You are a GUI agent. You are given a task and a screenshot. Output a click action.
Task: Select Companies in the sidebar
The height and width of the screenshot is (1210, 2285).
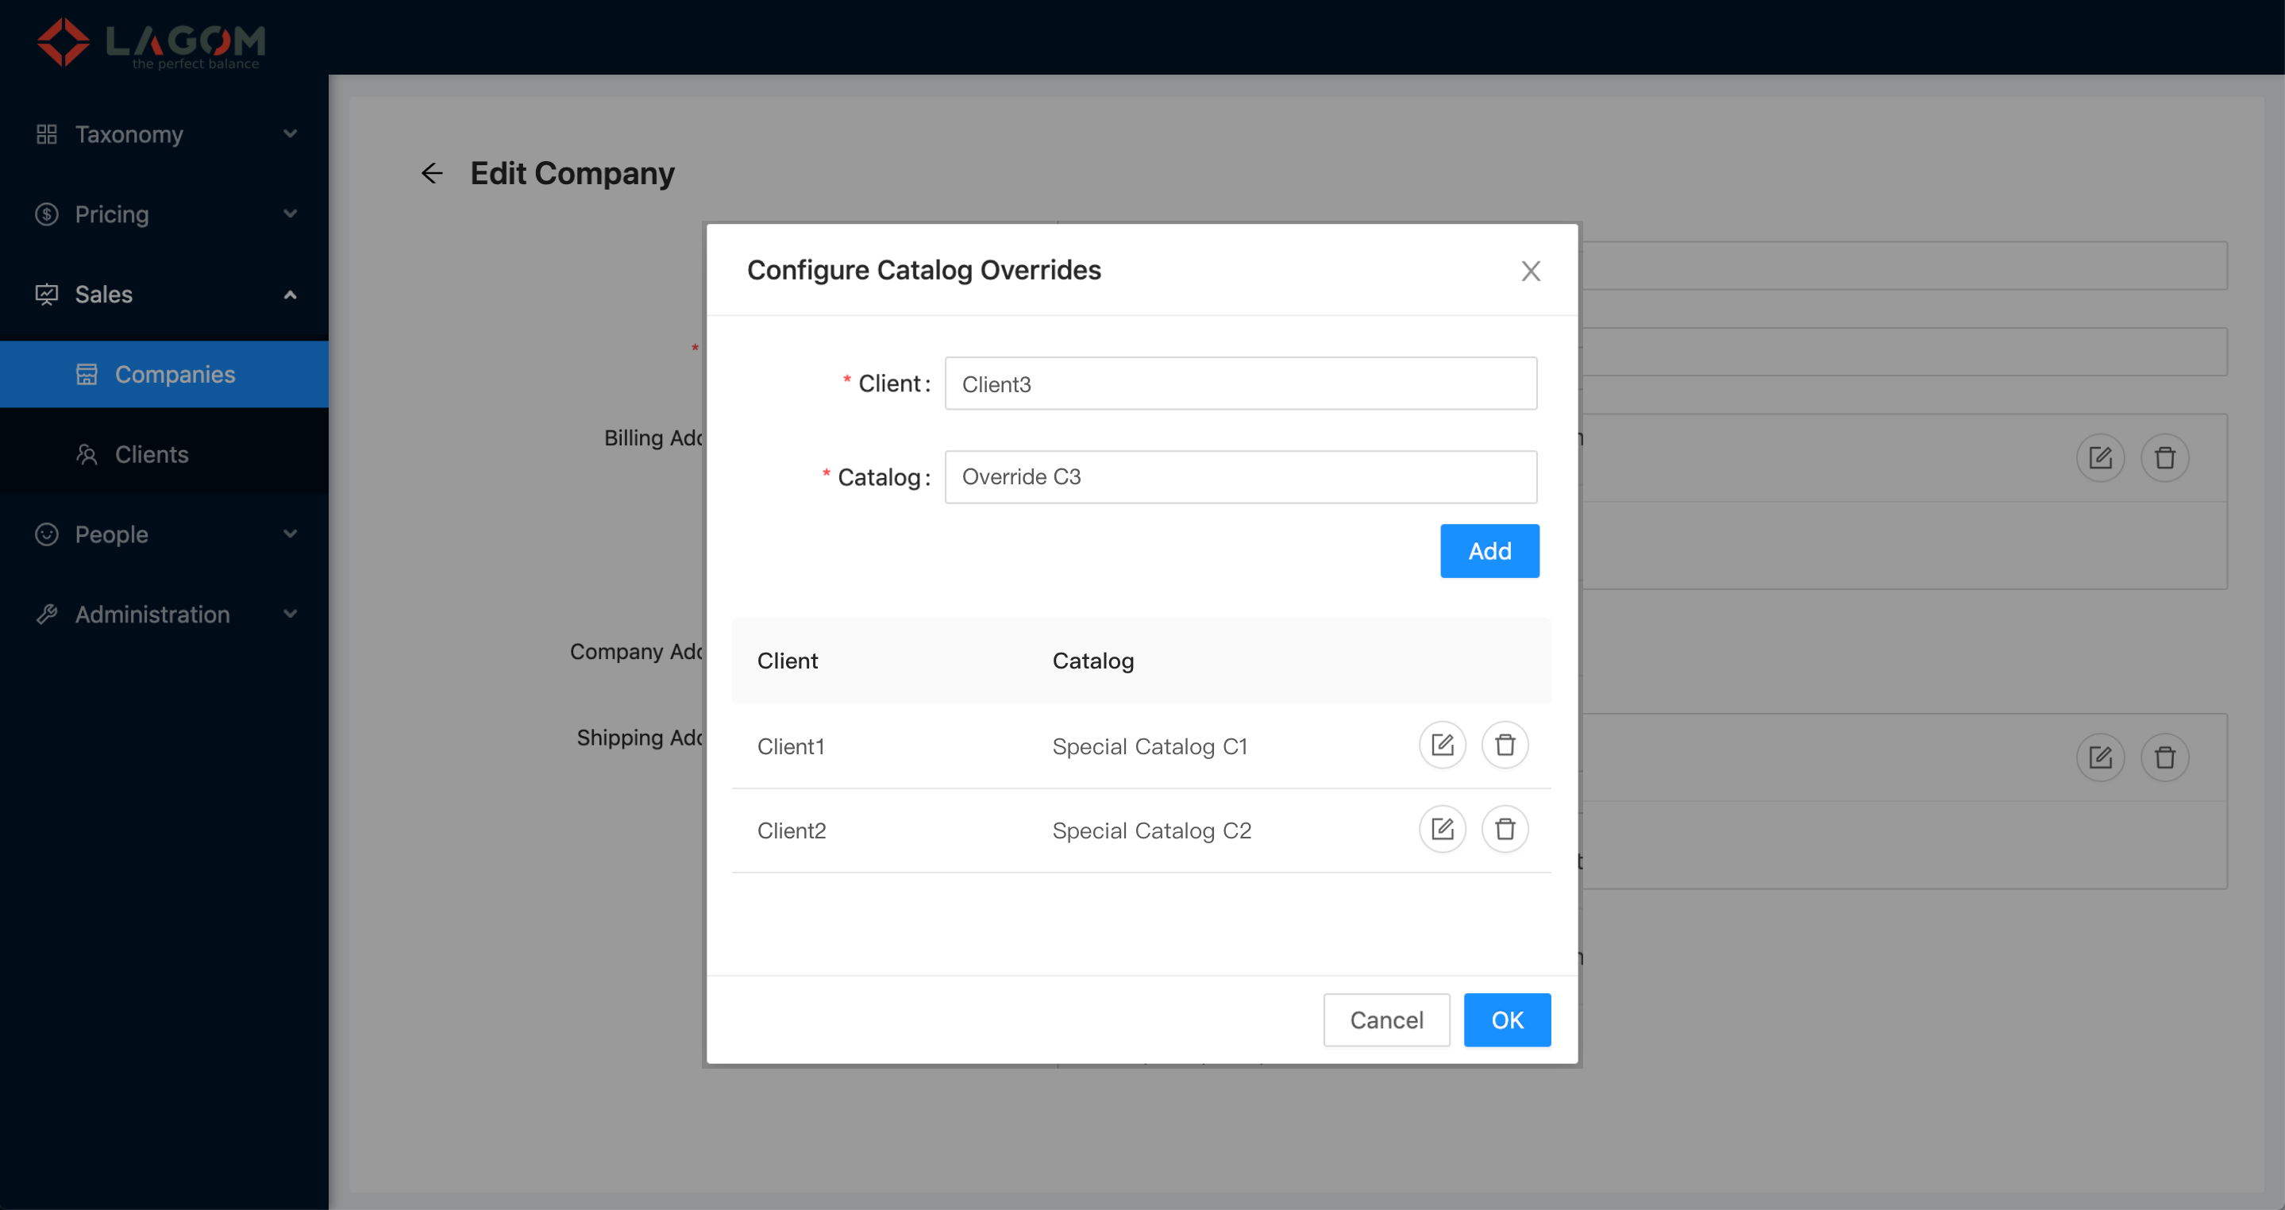click(175, 375)
